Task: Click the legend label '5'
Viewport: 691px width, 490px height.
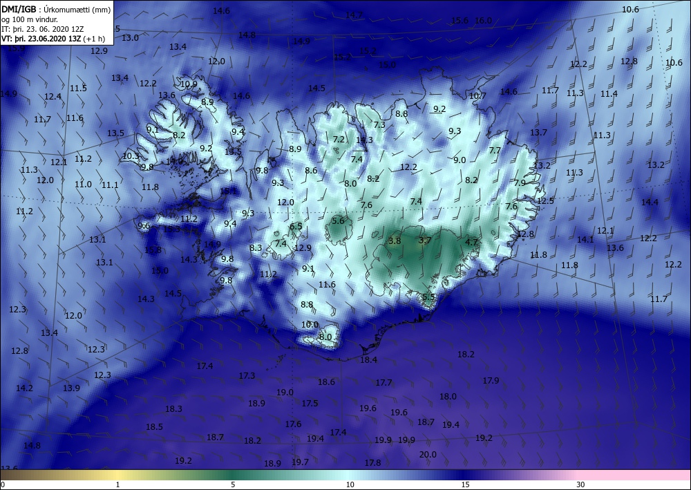Action: coord(233,484)
